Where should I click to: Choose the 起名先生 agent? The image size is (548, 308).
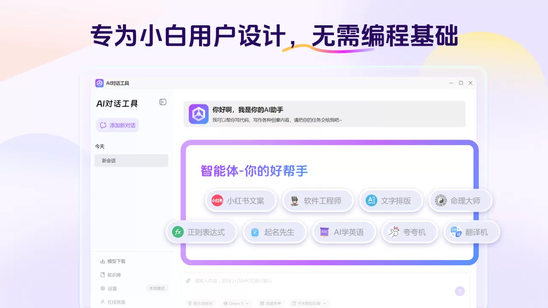pyautogui.click(x=275, y=232)
